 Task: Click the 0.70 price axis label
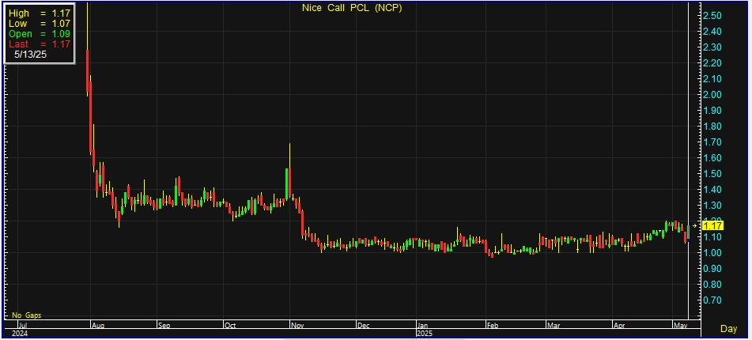coord(712,300)
